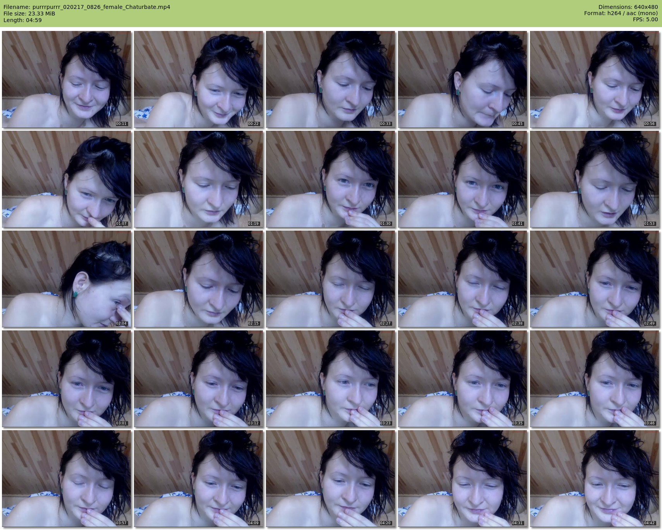Click the 00:33 video frame

331,79
